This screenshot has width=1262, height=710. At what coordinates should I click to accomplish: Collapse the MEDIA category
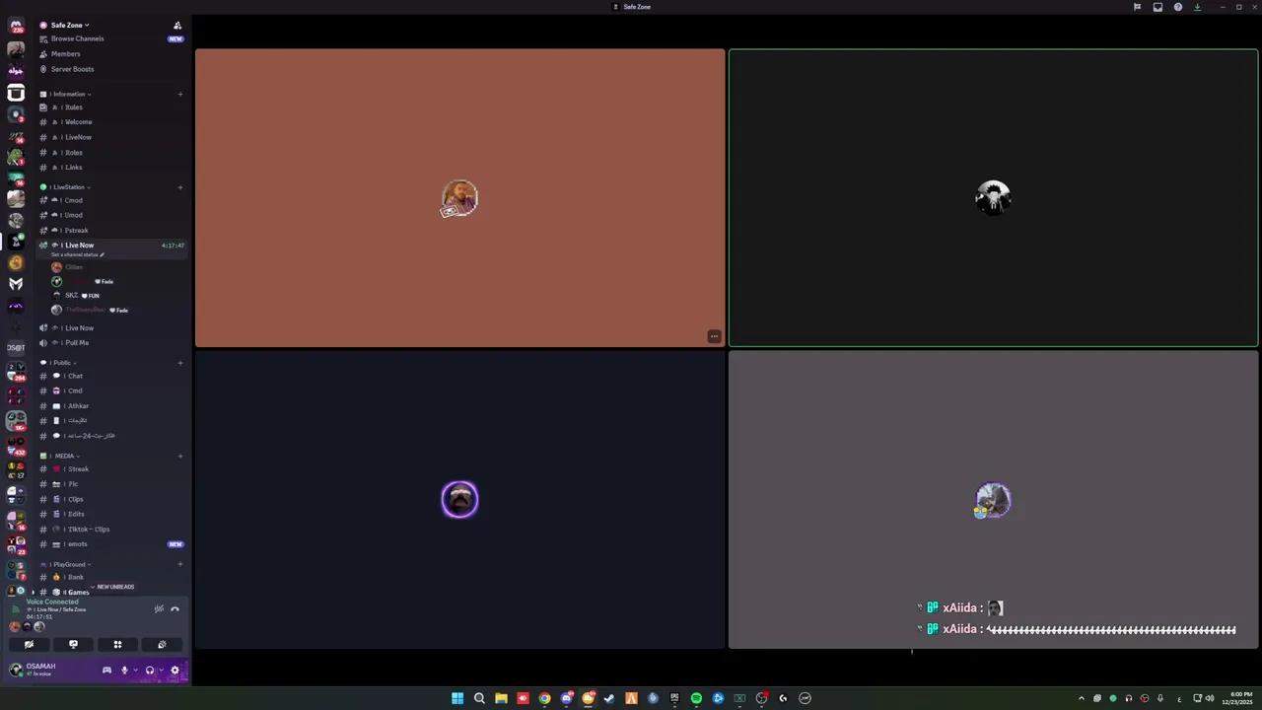(63, 456)
